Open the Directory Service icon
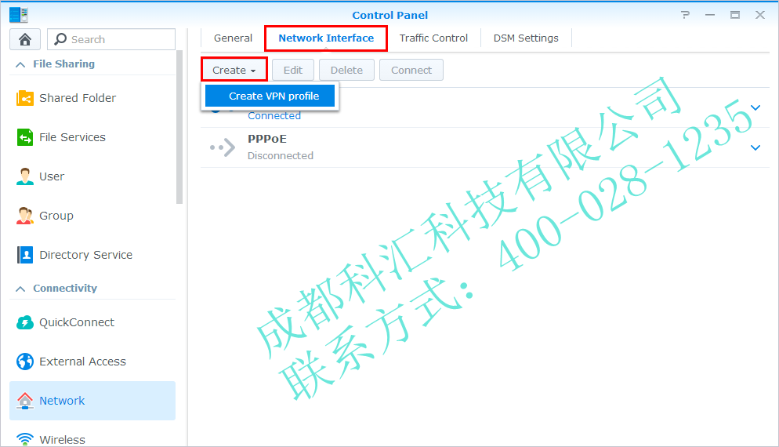The width and height of the screenshot is (779, 447). click(25, 255)
